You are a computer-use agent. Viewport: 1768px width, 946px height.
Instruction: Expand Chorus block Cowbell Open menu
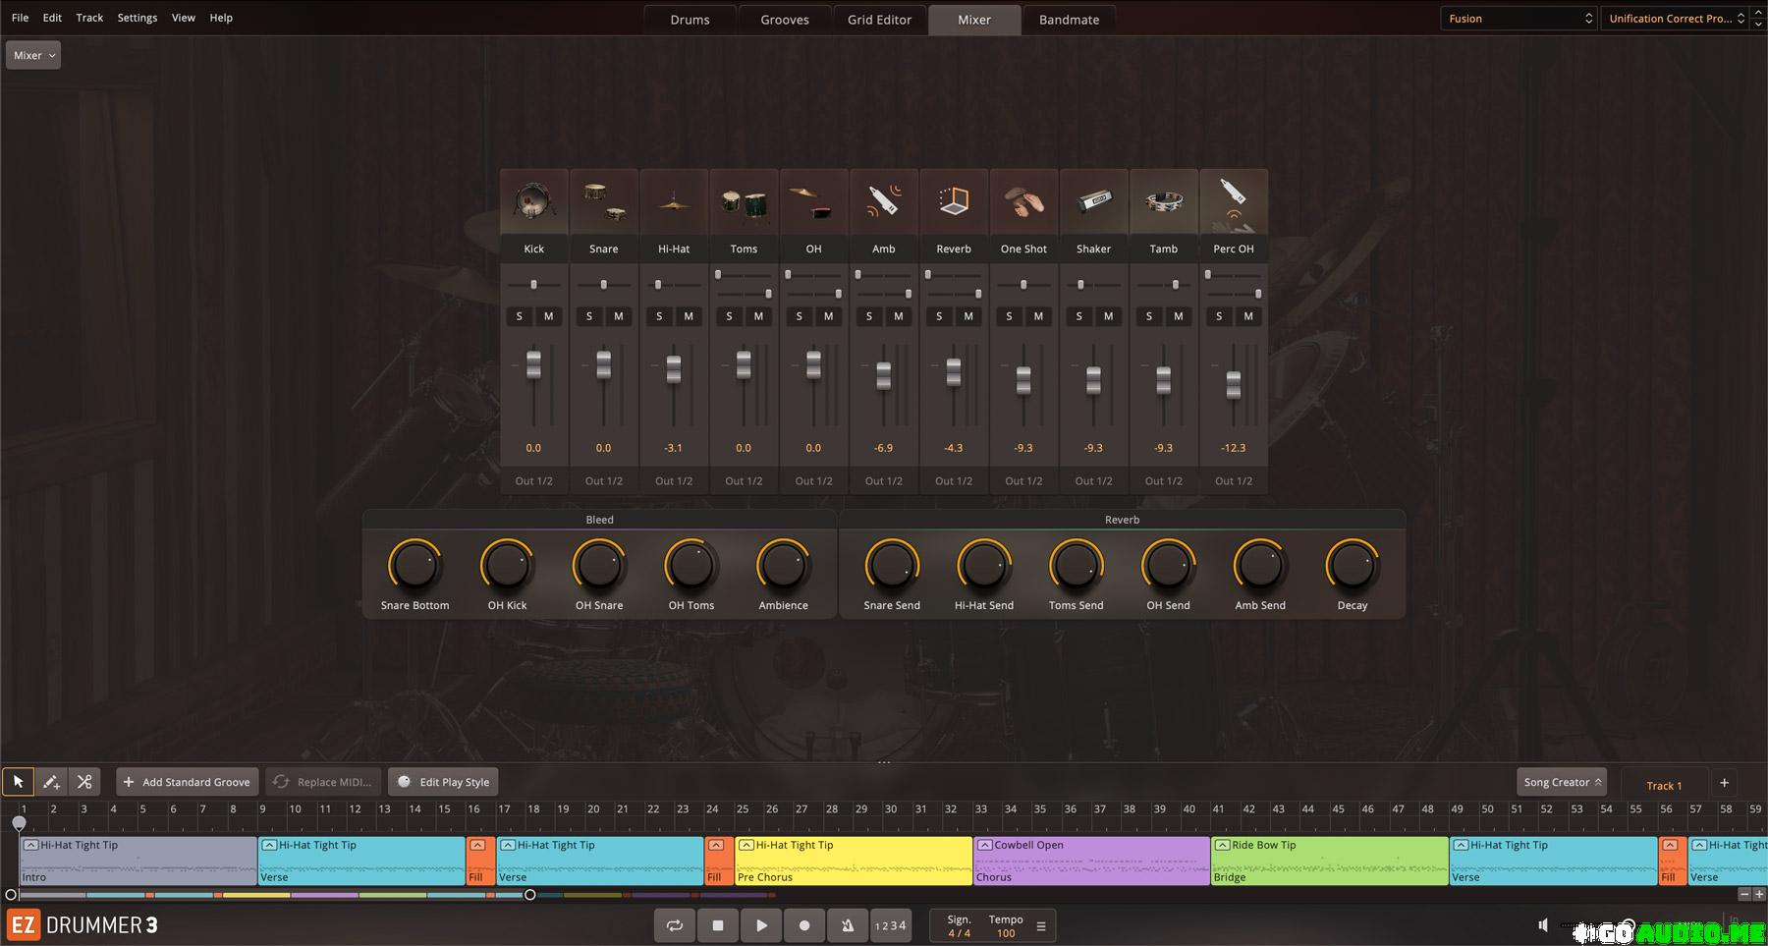tap(985, 845)
